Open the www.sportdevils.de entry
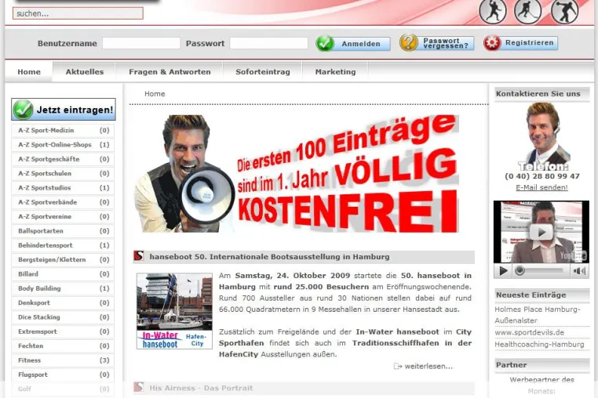The width and height of the screenshot is (598, 398). pyautogui.click(x=530, y=332)
